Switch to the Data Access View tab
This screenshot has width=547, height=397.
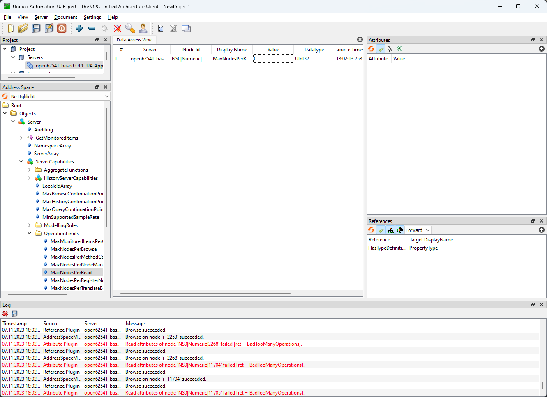click(x=134, y=39)
